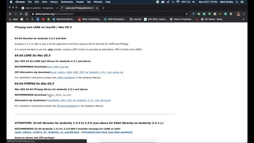Stop loading the page
The image size is (254, 143).
pyautogui.click(x=21, y=14)
